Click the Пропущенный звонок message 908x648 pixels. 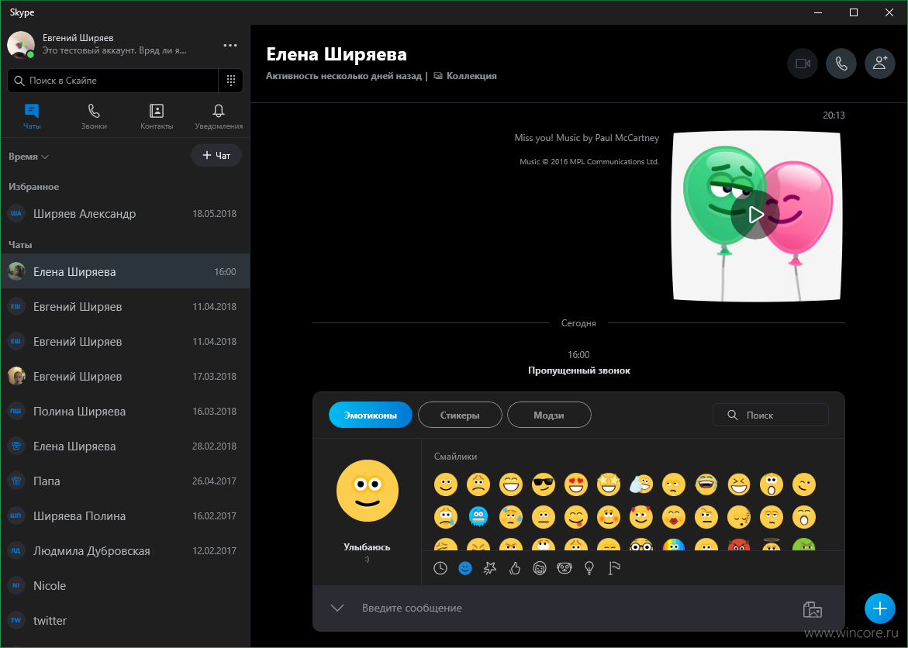pyautogui.click(x=578, y=371)
